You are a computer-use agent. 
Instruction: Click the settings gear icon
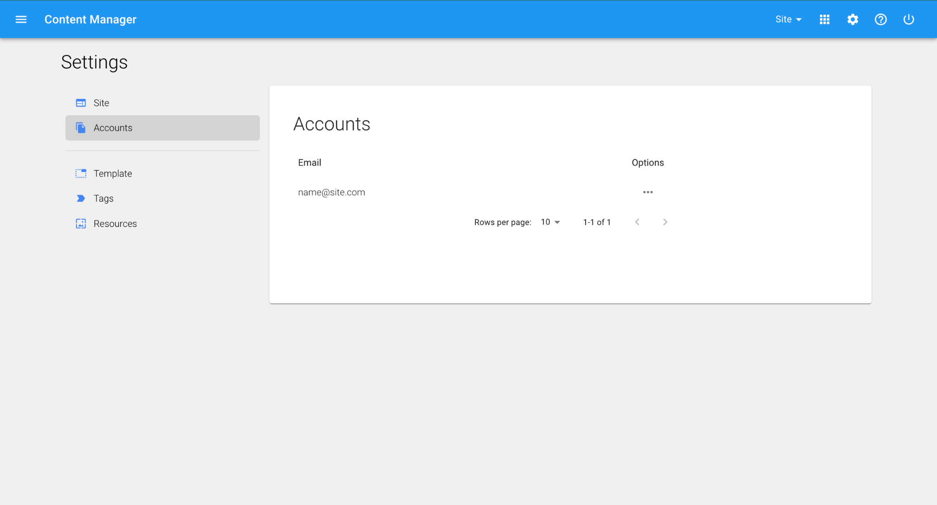point(852,19)
